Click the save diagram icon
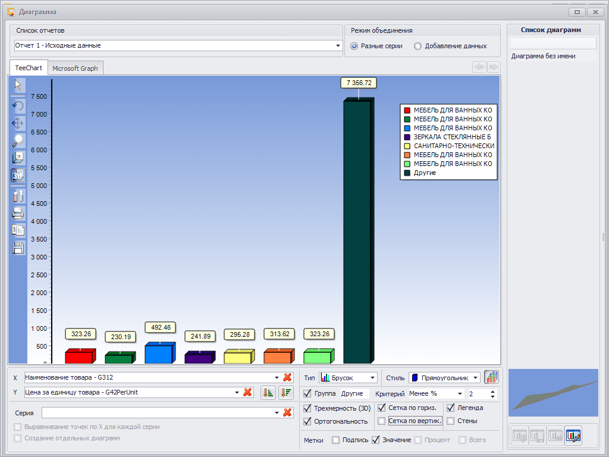The height and width of the screenshot is (457, 609). point(537,436)
